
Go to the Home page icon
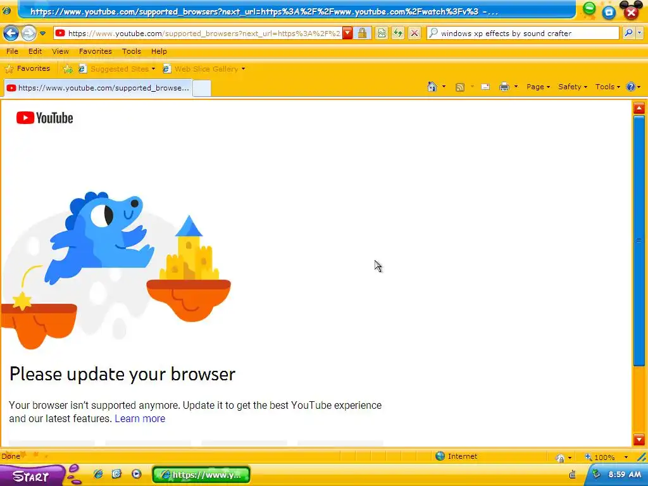(432, 87)
